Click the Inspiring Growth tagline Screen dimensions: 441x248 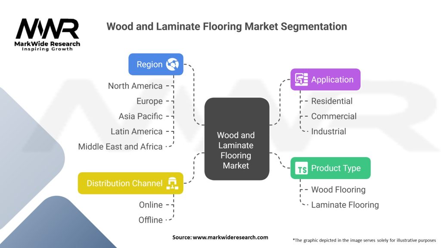click(47, 49)
